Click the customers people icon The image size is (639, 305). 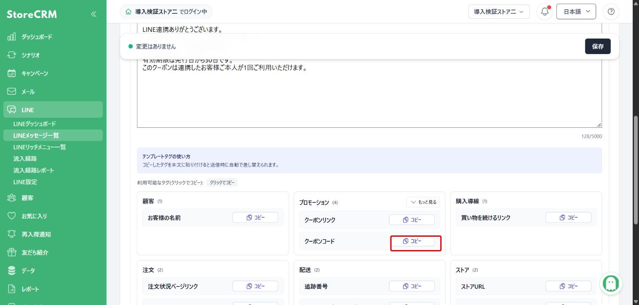tap(12, 198)
